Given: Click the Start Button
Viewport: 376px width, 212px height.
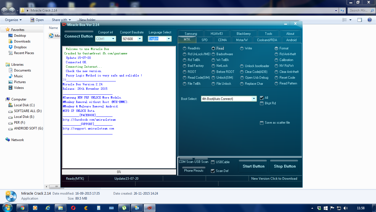Looking at the screenshot, I should click(254, 166).
